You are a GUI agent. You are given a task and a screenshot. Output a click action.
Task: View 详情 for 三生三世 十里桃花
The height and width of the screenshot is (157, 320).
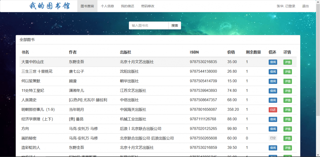click(x=287, y=72)
